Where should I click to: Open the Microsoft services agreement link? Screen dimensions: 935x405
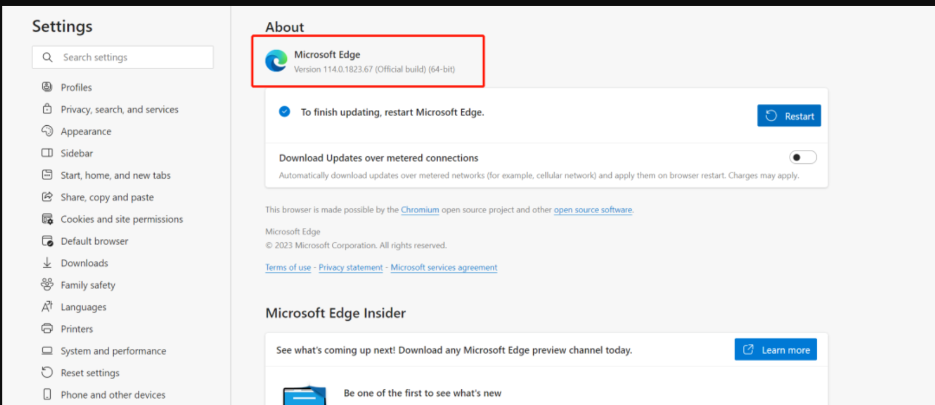[x=444, y=267]
